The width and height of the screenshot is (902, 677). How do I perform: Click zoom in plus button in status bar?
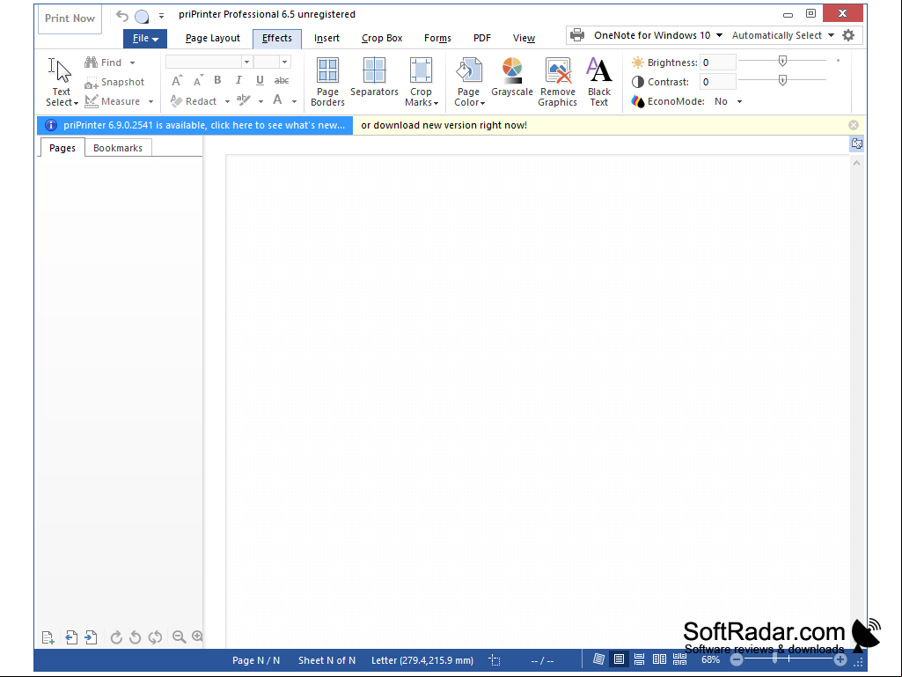coord(840,660)
